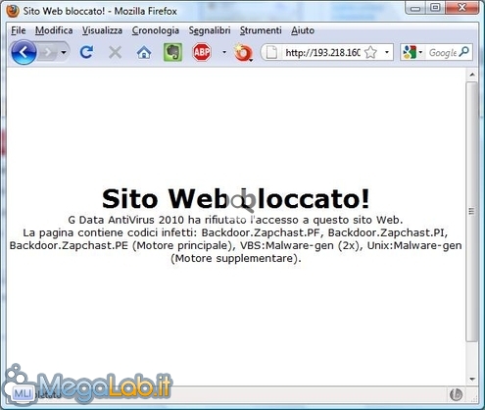
Task: Click the URL field showing http://193.218.160
Action: [322, 52]
